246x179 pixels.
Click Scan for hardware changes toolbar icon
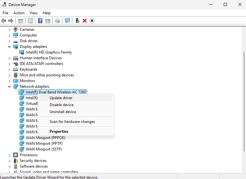67,21
